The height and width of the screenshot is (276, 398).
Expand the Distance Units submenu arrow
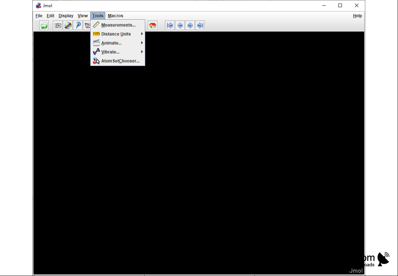click(x=142, y=34)
